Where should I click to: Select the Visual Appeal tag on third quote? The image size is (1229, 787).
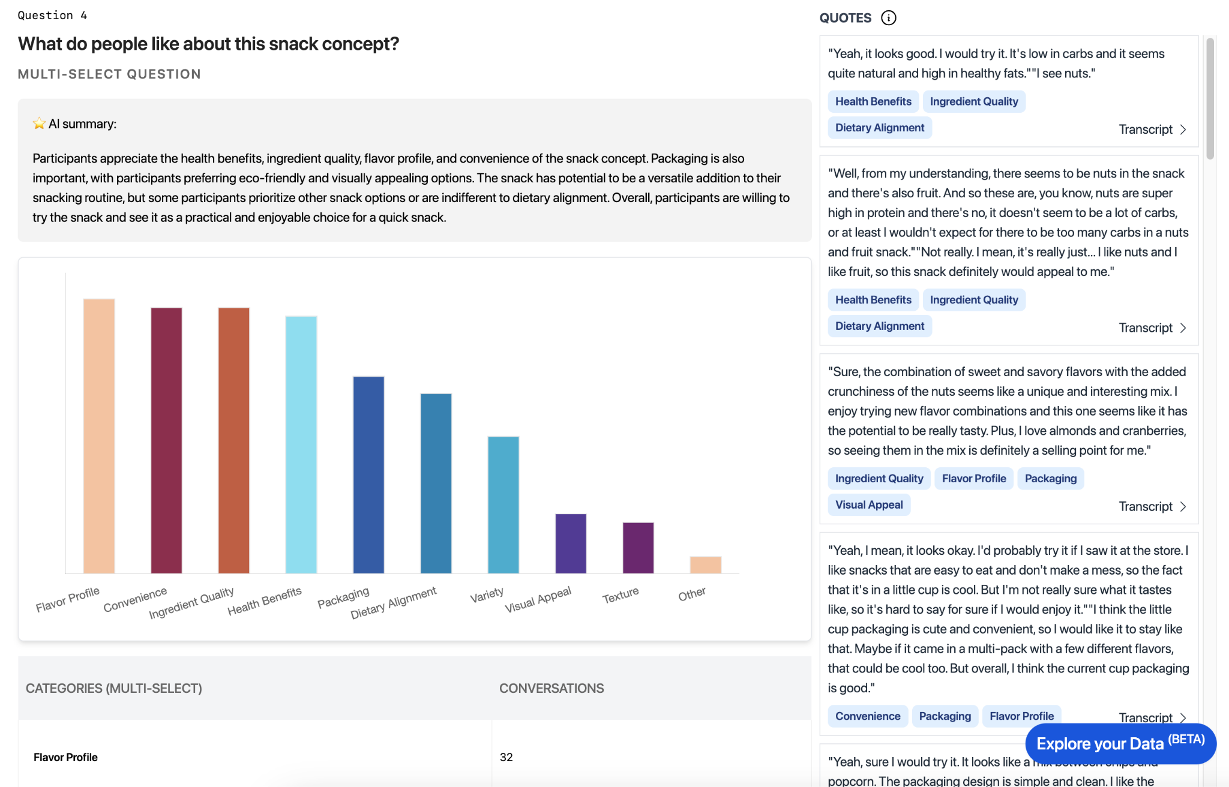(869, 505)
